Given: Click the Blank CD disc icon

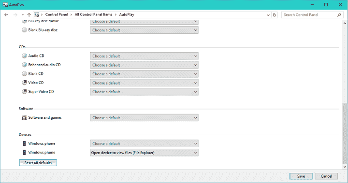Looking at the screenshot, I should (x=24, y=74).
